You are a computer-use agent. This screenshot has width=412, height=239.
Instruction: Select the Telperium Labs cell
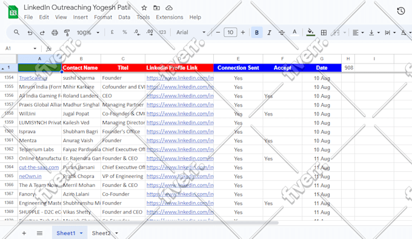tap(39, 149)
